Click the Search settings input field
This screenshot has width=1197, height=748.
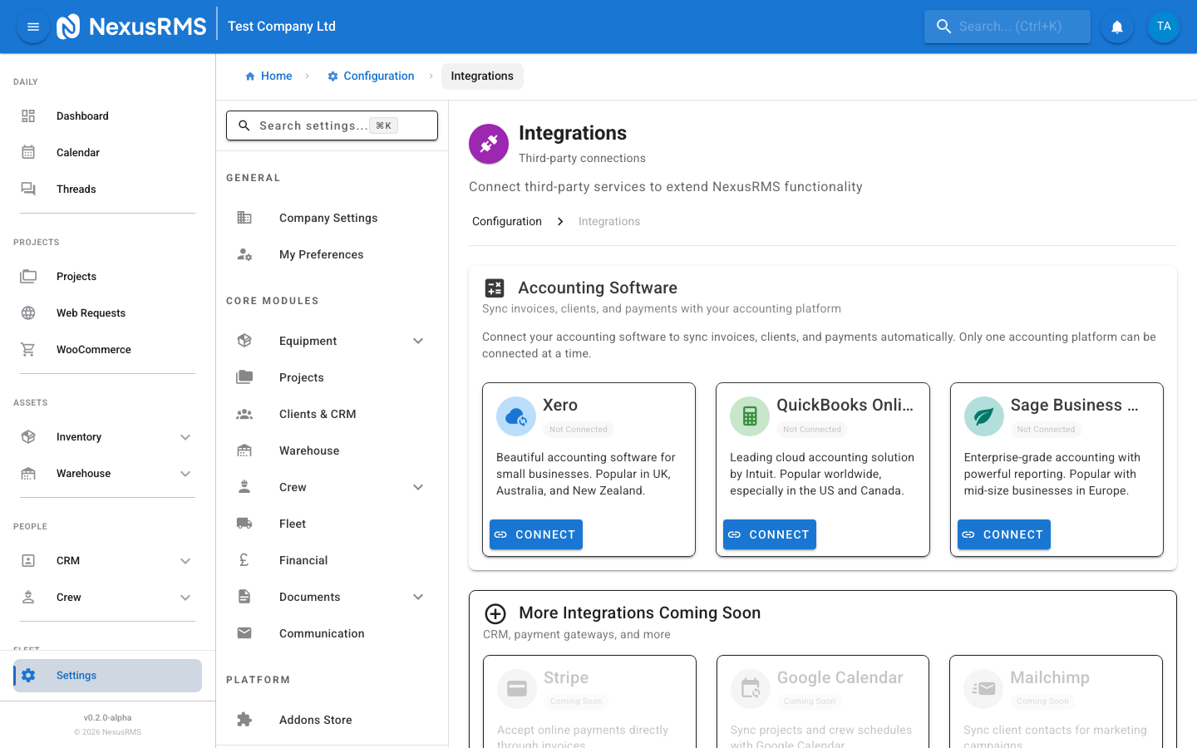[x=332, y=125]
